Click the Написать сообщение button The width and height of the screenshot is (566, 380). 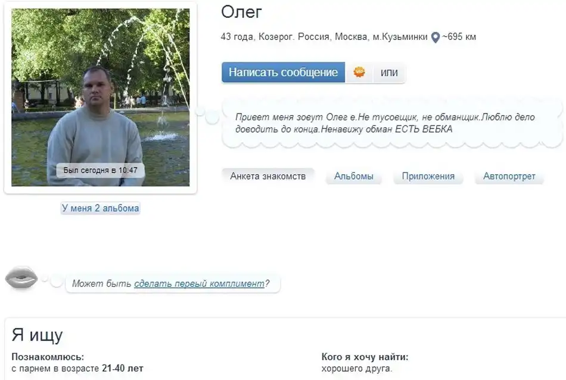[x=284, y=73]
